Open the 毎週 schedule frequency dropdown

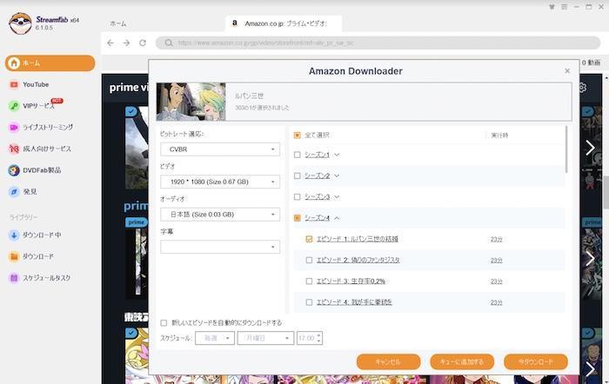click(215, 338)
